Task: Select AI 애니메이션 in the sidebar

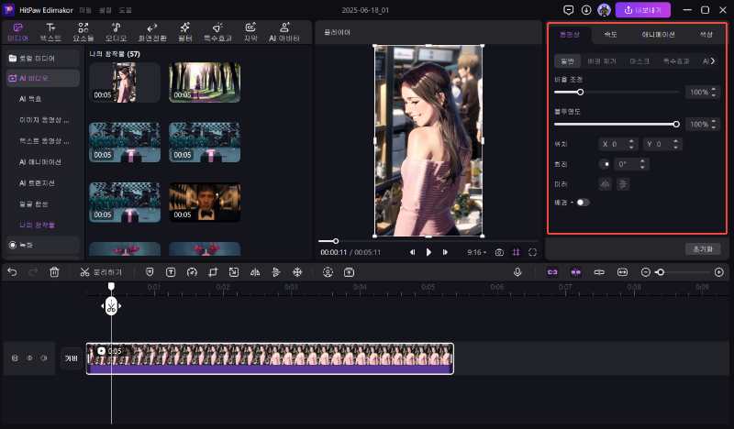Action: click(40, 161)
